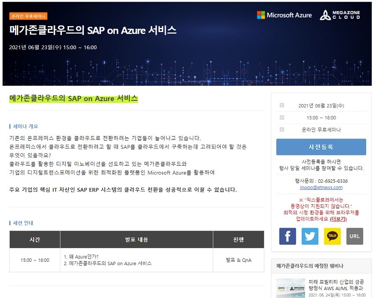The height and width of the screenshot is (298, 374).
Task: Click the sidebar 온라인 무료세미나 label
Action: (321, 129)
